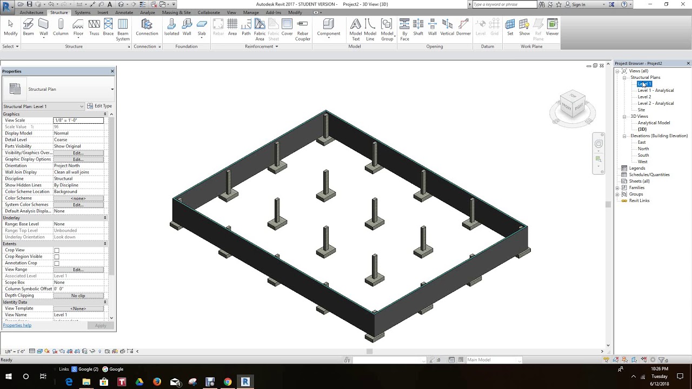Close the Properties palette
This screenshot has width=692, height=389.
coord(112,71)
